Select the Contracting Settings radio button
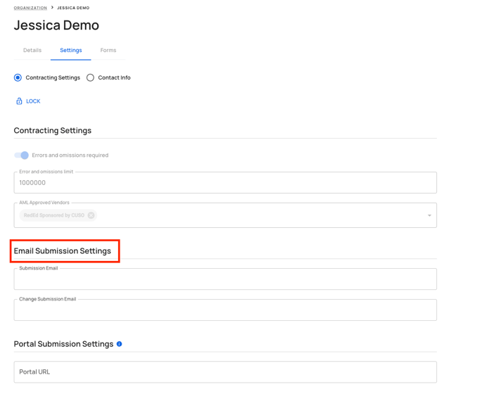The height and width of the screenshot is (413, 484). 18,77
